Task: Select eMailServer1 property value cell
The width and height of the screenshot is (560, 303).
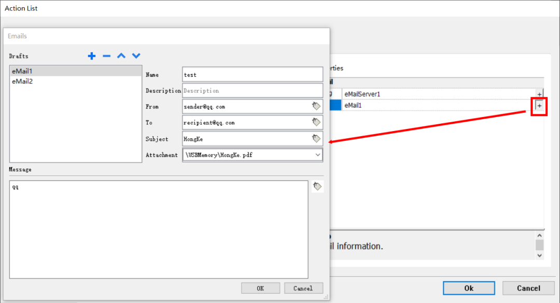Action: click(x=439, y=94)
